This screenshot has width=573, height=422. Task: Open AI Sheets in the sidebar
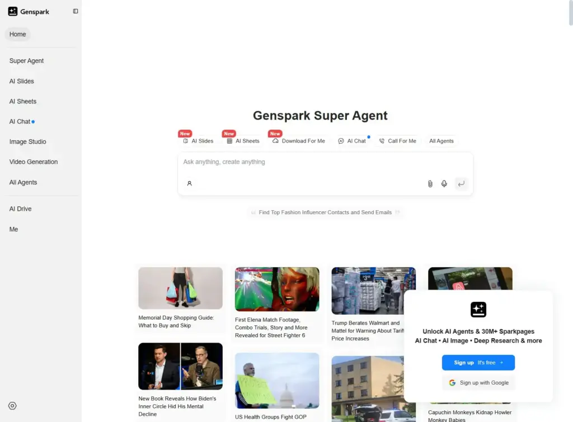(22, 101)
